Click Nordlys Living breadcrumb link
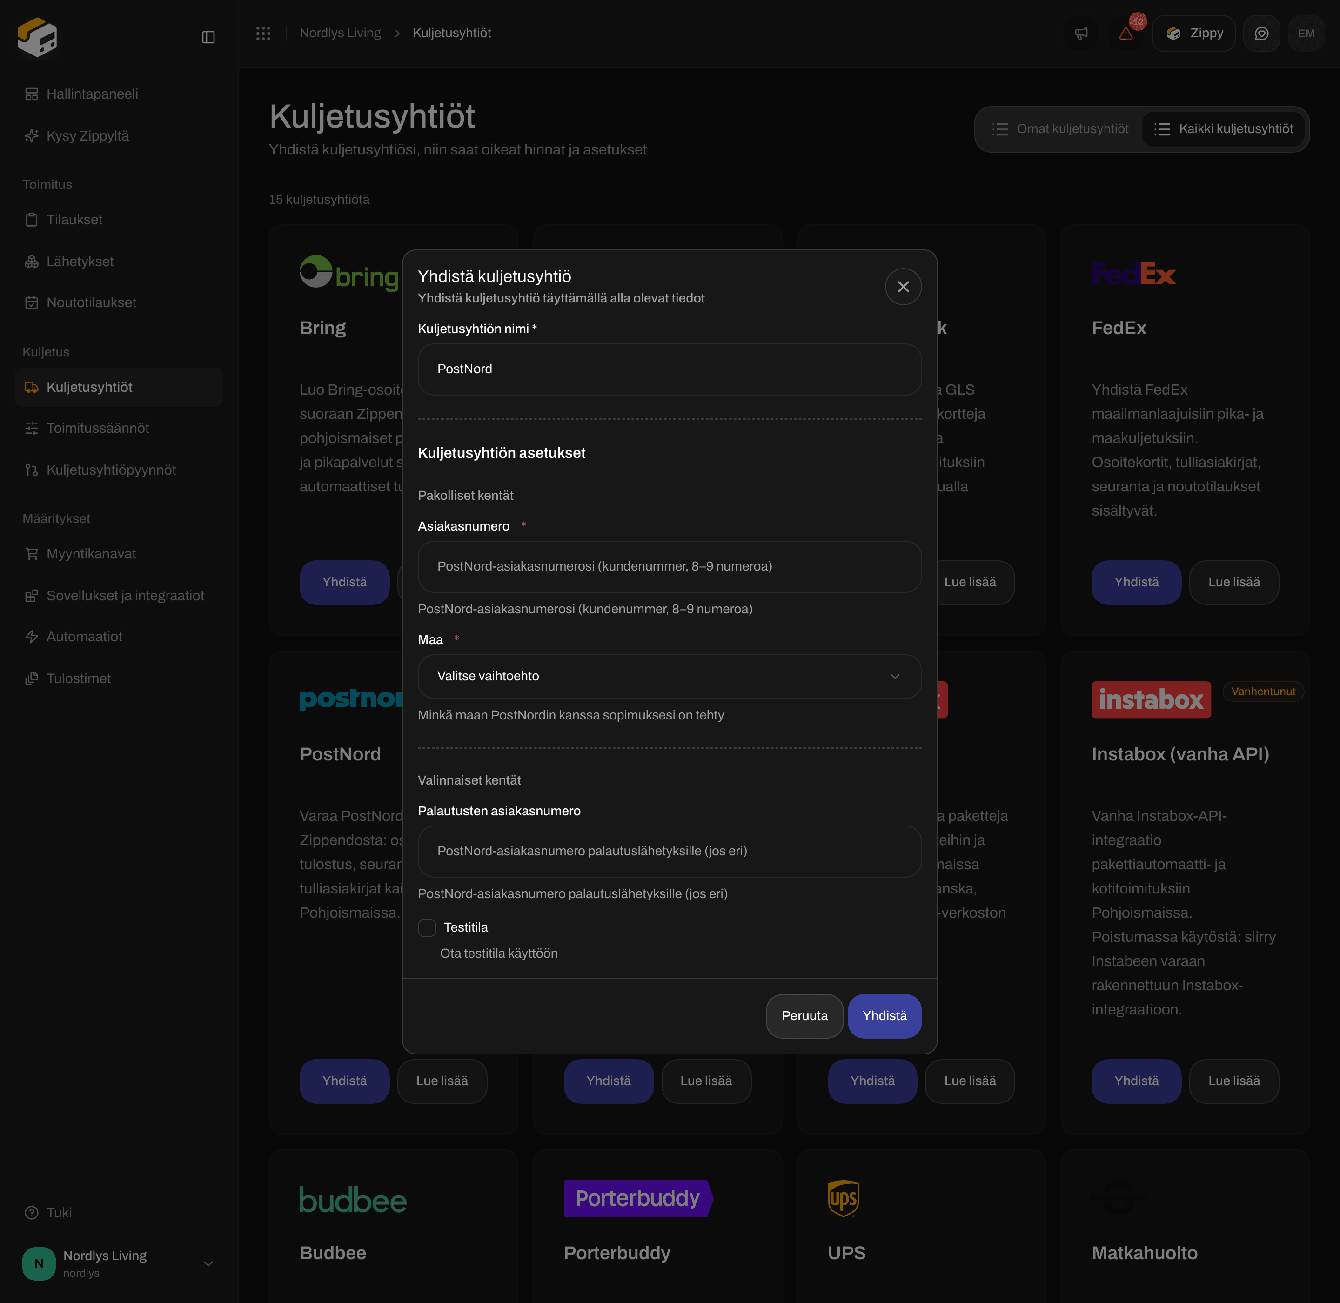Image resolution: width=1340 pixels, height=1303 pixels. [x=340, y=33]
